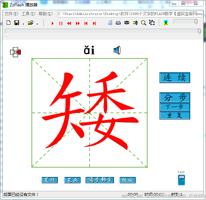The width and height of the screenshot is (206, 200).
Task: Open a file with the folder icon
Action: tap(31, 23)
